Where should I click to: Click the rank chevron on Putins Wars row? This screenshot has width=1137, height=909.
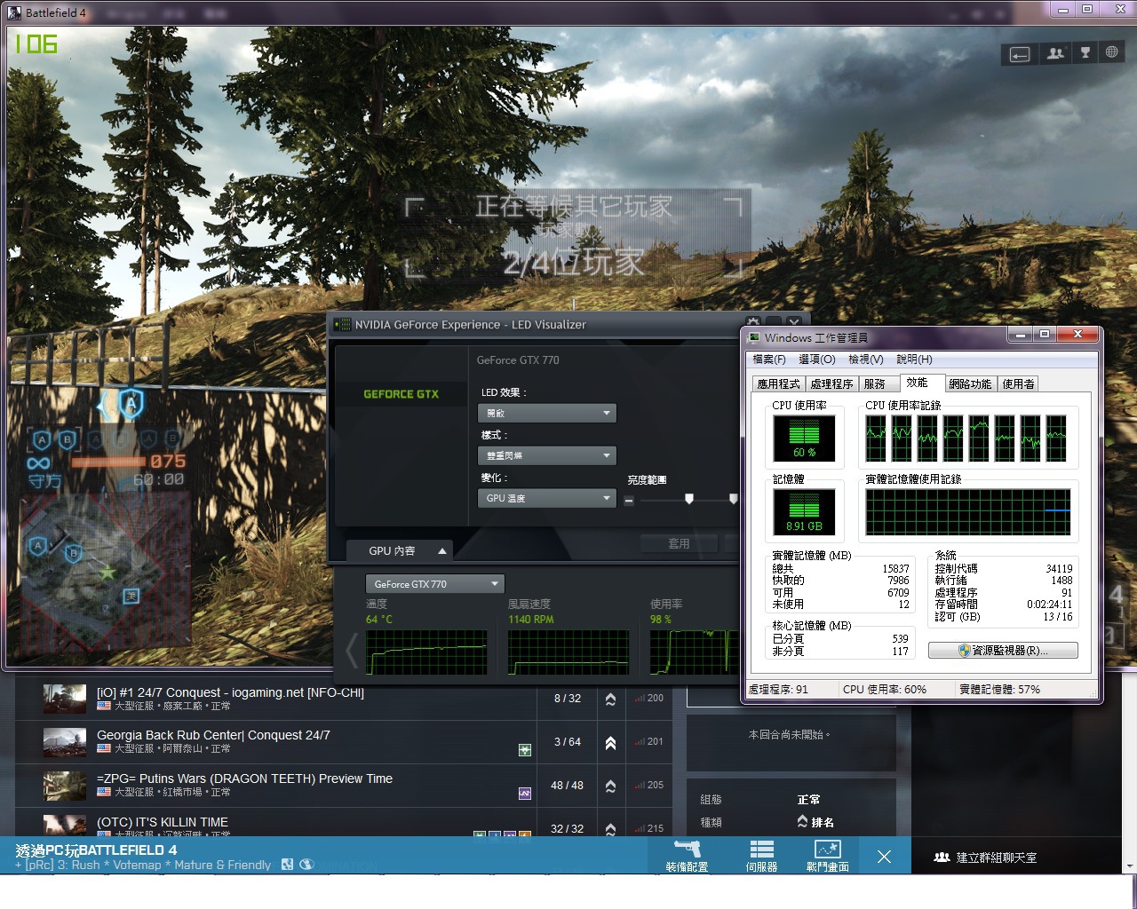tap(610, 786)
